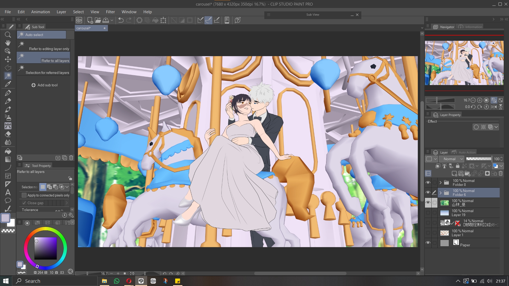
Task: Open the Normal blending mode dropdown
Action: tap(451, 159)
